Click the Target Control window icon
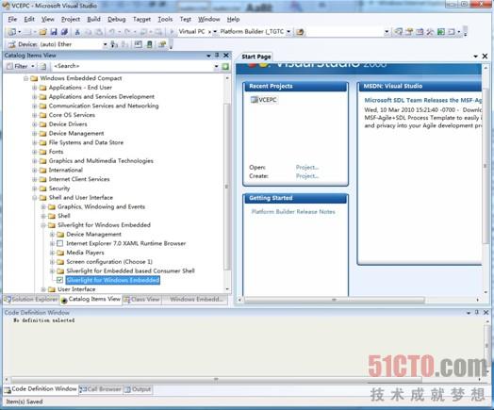The height and width of the screenshot is (410, 494). pos(138,44)
